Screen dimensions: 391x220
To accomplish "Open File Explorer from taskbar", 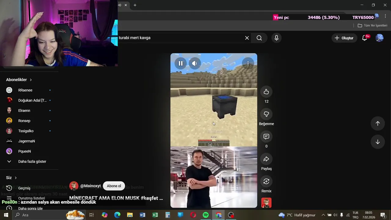I will point(130,215).
